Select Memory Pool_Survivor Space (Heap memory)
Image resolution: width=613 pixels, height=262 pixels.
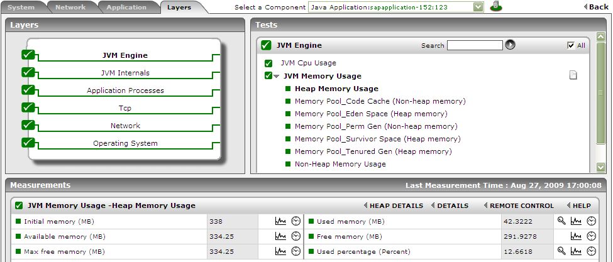click(x=378, y=139)
